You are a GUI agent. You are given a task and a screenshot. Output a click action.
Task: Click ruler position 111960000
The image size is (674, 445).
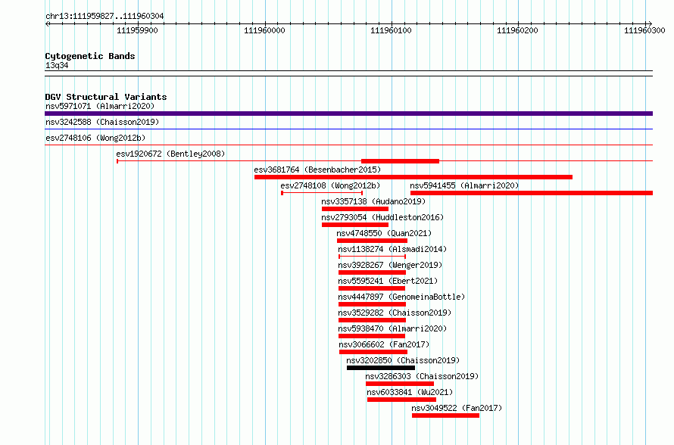264,30
